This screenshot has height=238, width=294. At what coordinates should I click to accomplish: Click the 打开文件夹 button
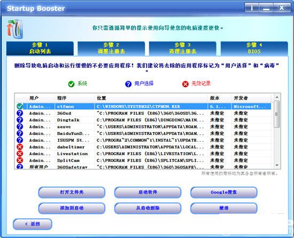72,192
